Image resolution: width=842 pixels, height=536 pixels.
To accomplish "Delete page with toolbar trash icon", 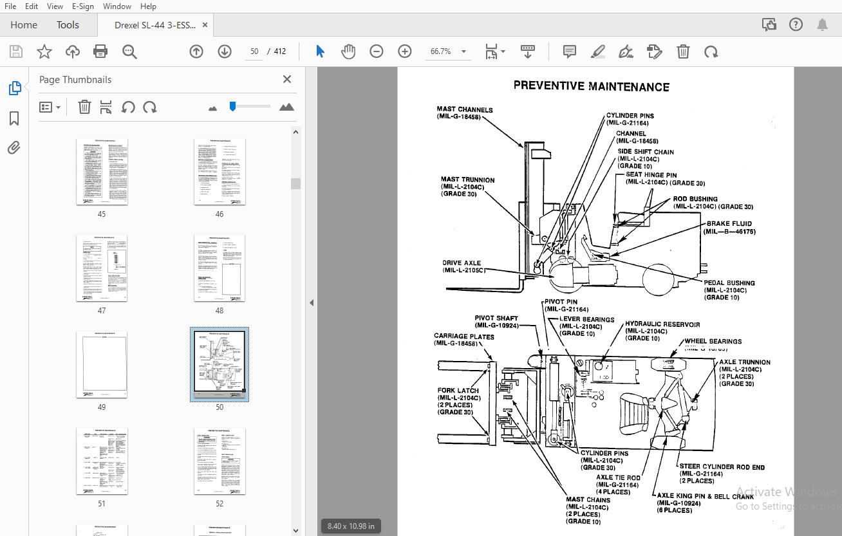I will click(x=683, y=51).
